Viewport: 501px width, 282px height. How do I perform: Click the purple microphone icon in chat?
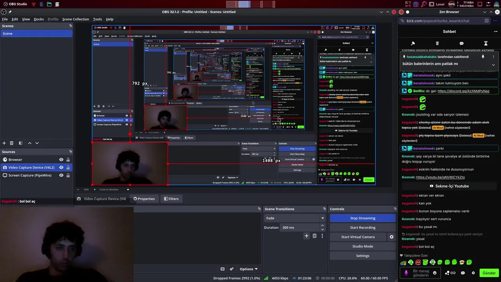click(406, 273)
